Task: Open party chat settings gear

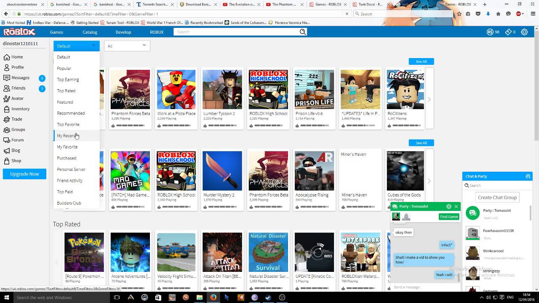Action: (448, 207)
